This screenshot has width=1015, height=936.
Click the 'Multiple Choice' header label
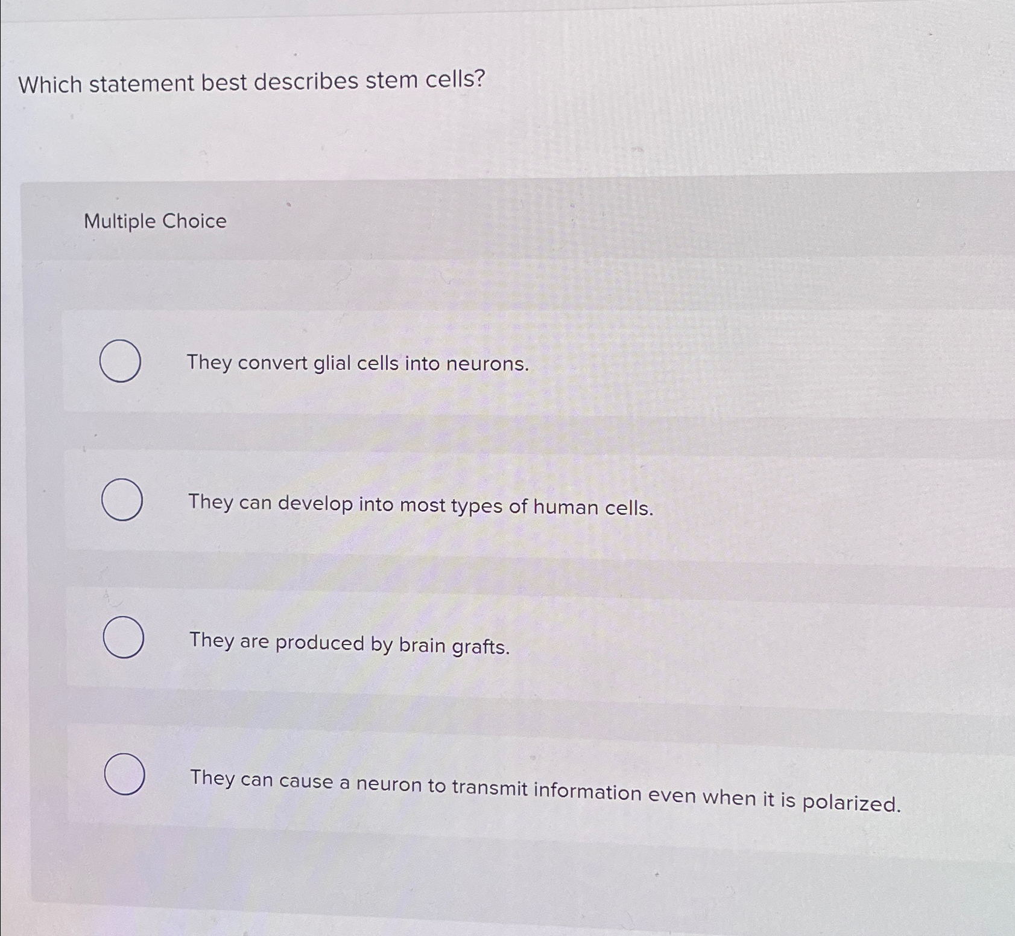tap(155, 222)
